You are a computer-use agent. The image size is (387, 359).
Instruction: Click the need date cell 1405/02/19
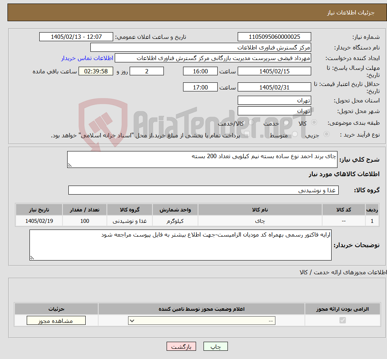click(x=39, y=221)
